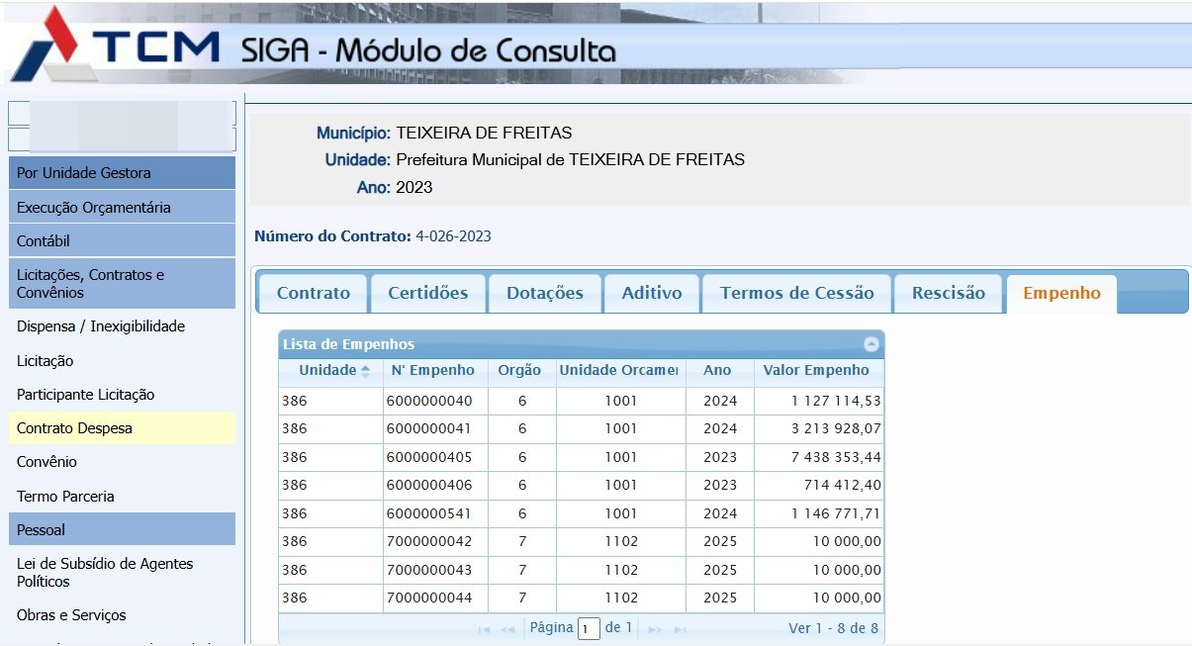Expand the Pessoal sidebar section
Viewport: 1192px width, 646px height.
pos(122,529)
